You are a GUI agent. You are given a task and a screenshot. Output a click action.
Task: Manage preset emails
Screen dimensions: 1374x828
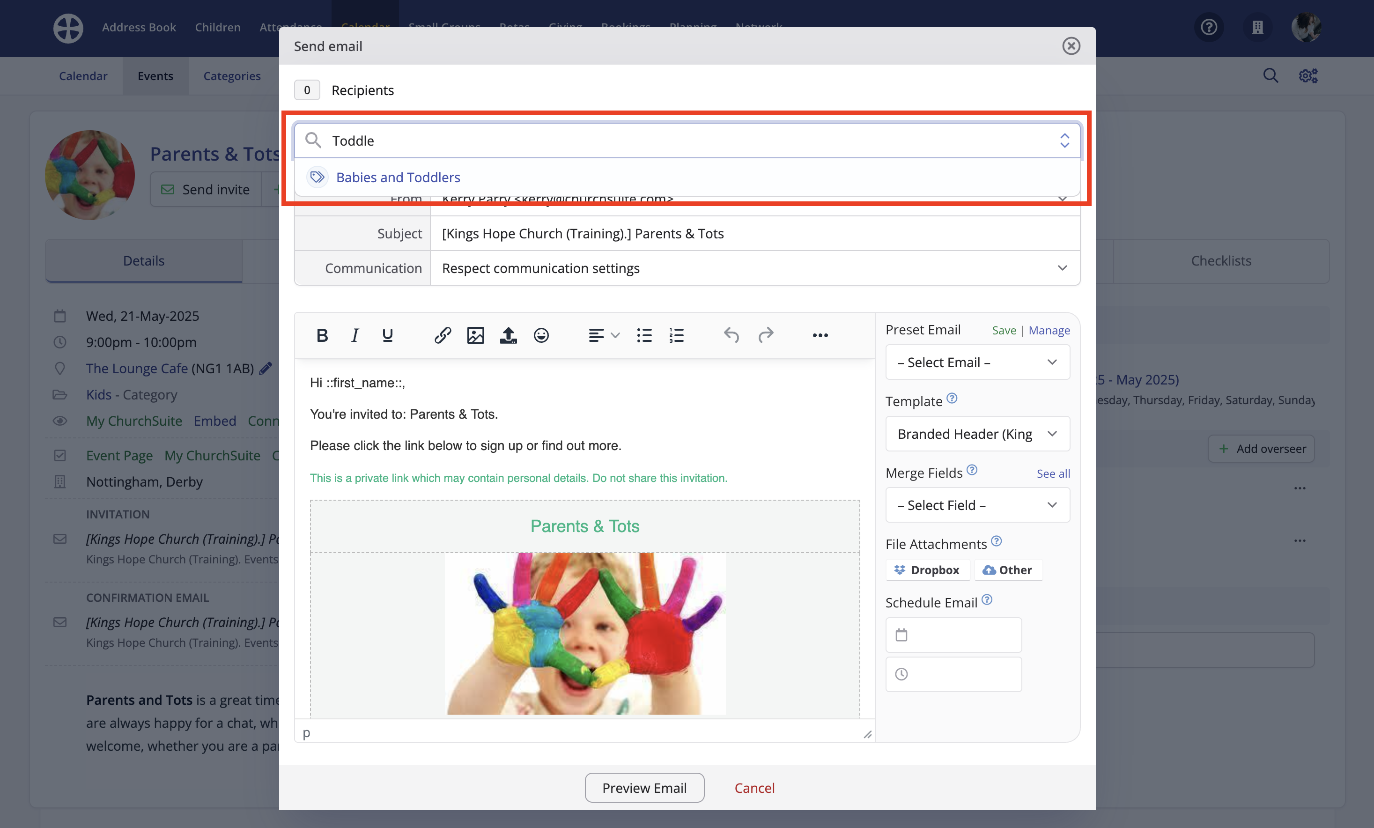pos(1049,331)
